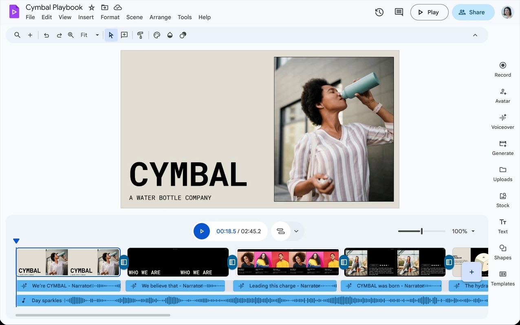Click the Generate sidebar icon
Screen dimensions: 520x325
click(x=502, y=148)
